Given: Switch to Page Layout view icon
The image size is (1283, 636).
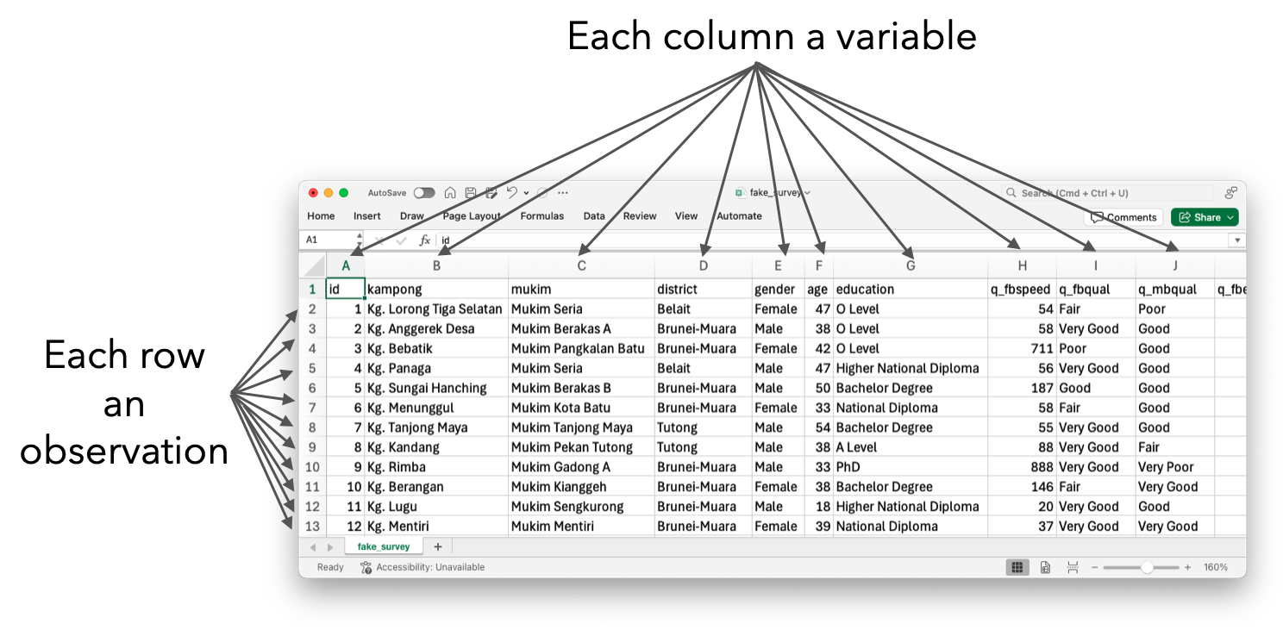Looking at the screenshot, I should coord(1045,567).
